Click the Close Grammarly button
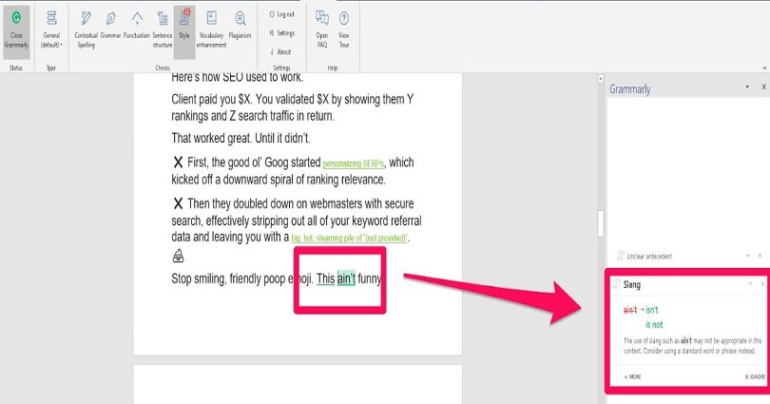This screenshot has width=770, height=404. pyautogui.click(x=17, y=32)
